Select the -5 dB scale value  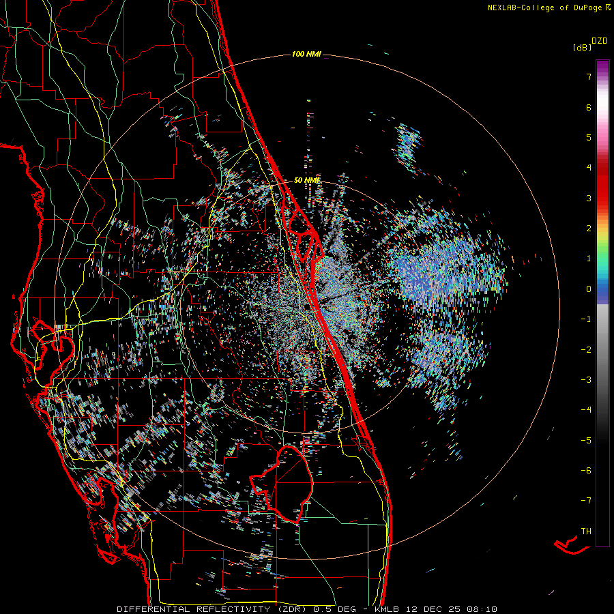(586, 440)
